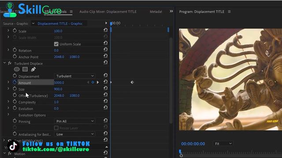Expand the Scale property
This screenshot has width=282, height=158.
point(8,30)
